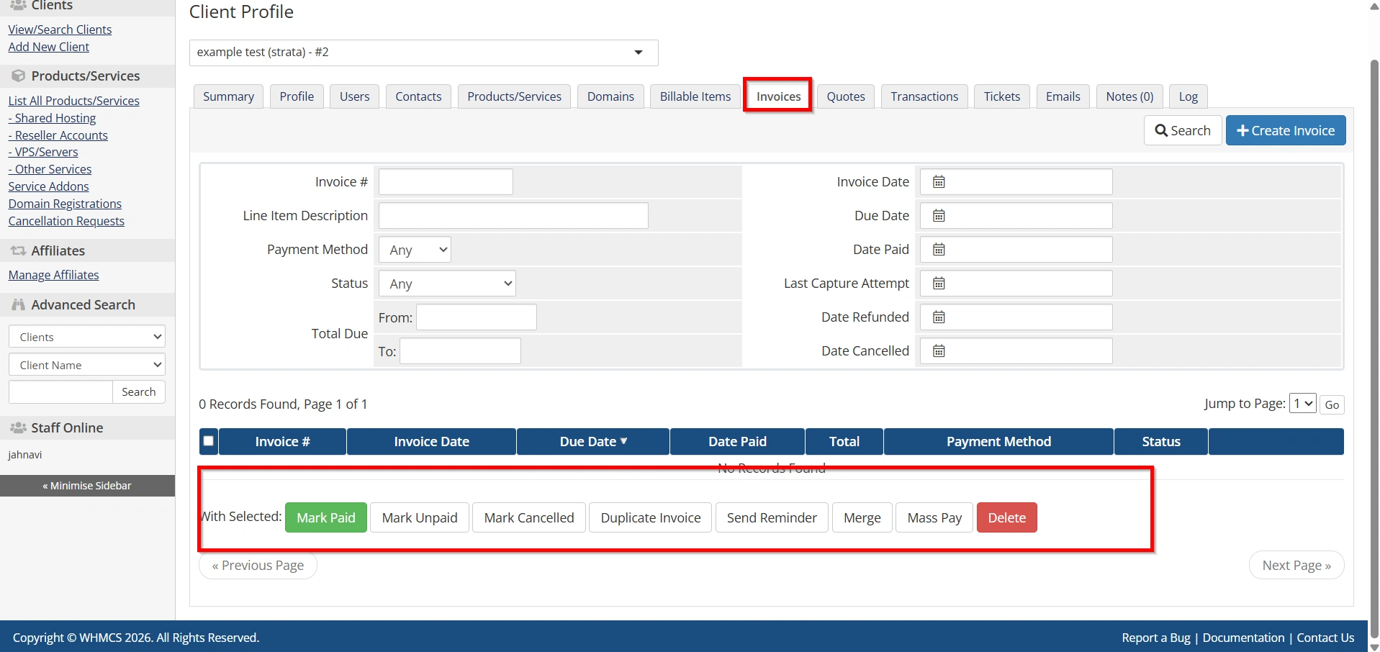
Task: Click the Send Reminder button
Action: 772,517
